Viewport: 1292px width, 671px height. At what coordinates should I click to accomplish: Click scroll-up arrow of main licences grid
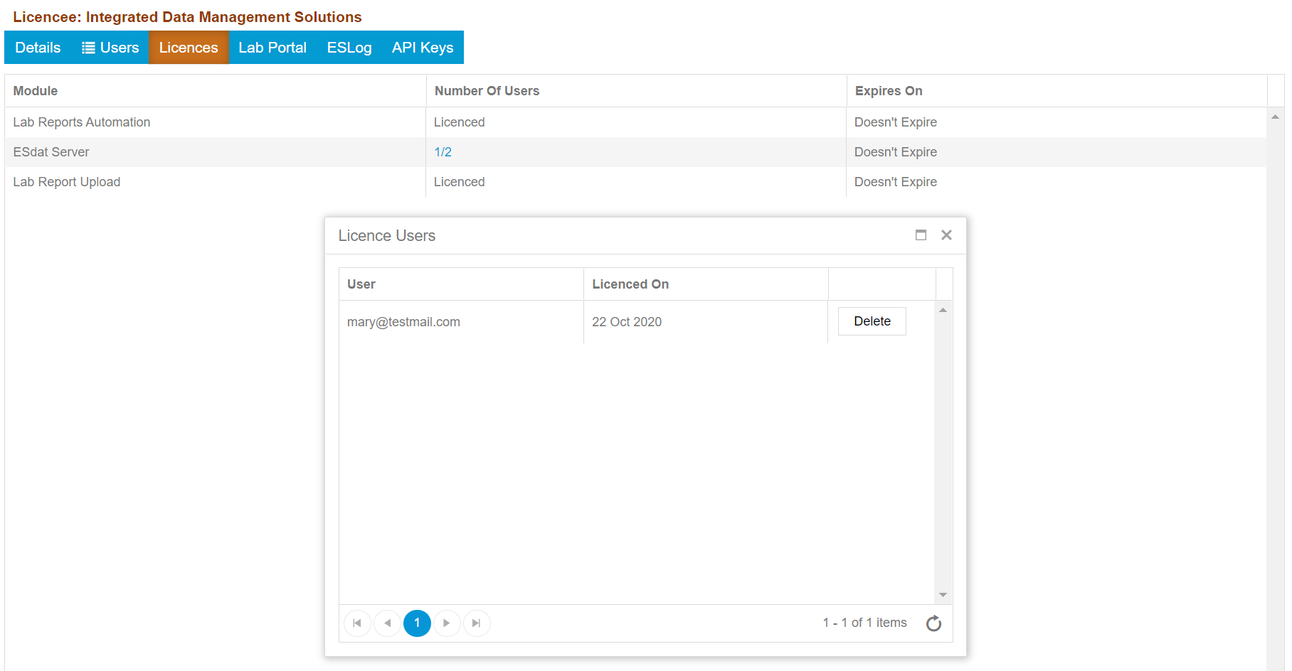point(1275,117)
